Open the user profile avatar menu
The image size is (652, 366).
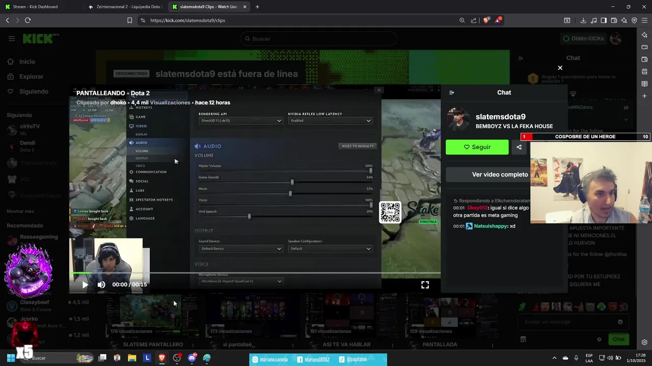coord(616,39)
